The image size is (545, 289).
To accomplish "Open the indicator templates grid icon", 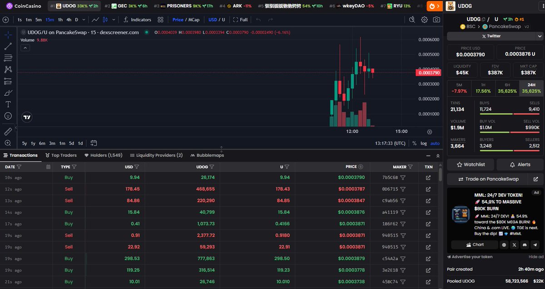I will tap(160, 20).
